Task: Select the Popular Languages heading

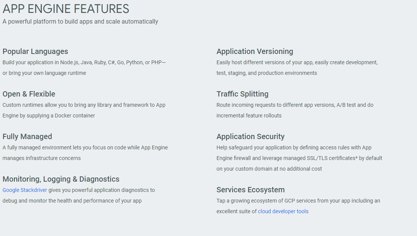Action: (35, 51)
